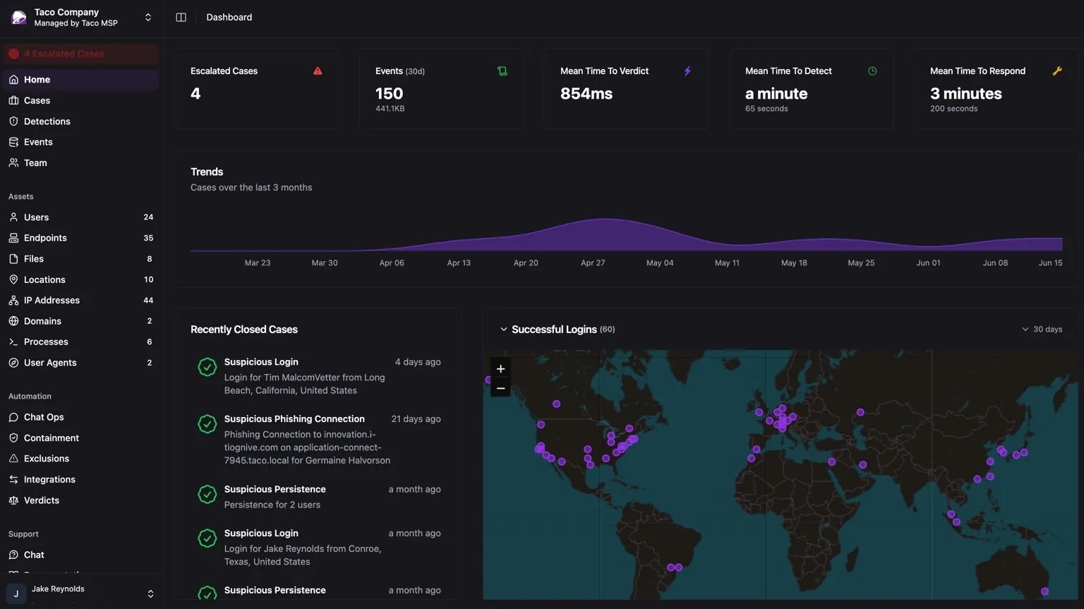Click the warning icon on Escalated Cases card
Screen dimensions: 1084x609
[x=318, y=71]
